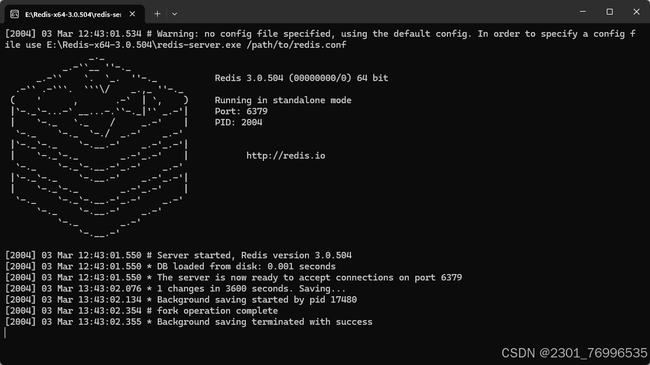
Task: Click the 'PID: 2004' line
Action: [238, 122]
